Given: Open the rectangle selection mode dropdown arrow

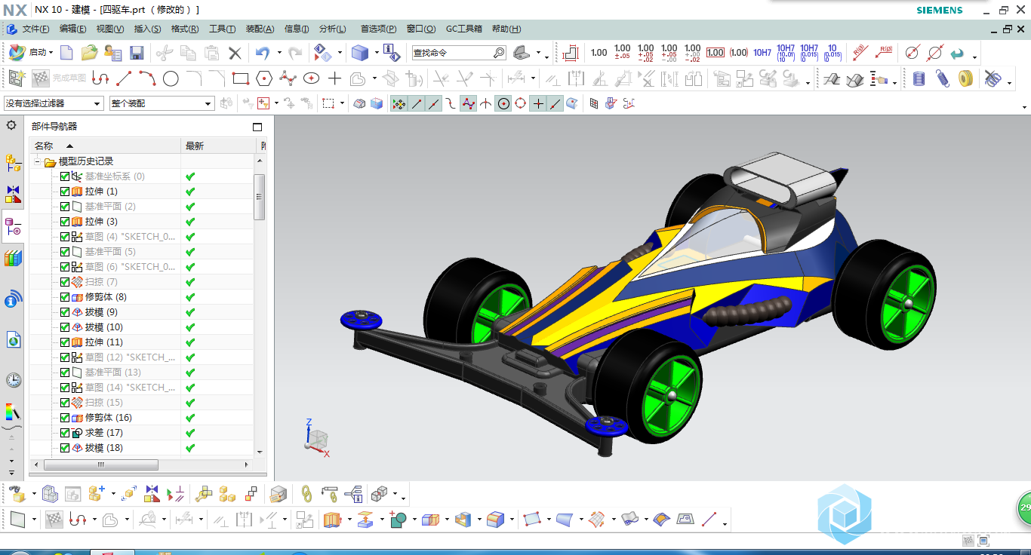Looking at the screenshot, I should [342, 103].
